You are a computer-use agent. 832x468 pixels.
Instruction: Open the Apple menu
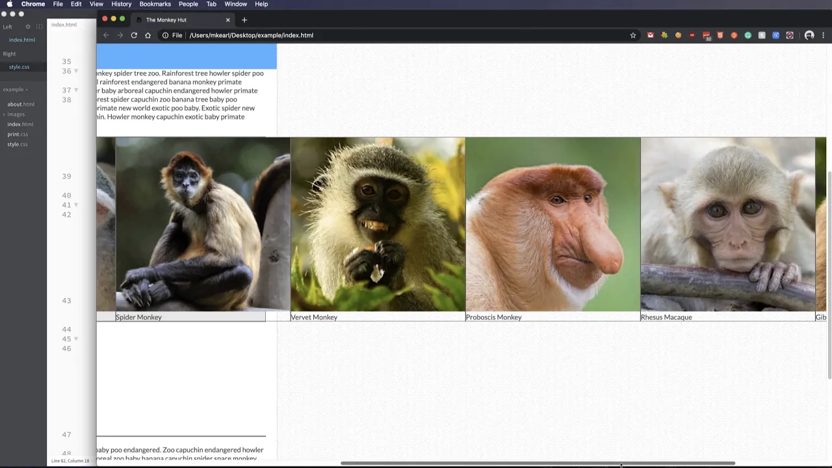[9, 4]
